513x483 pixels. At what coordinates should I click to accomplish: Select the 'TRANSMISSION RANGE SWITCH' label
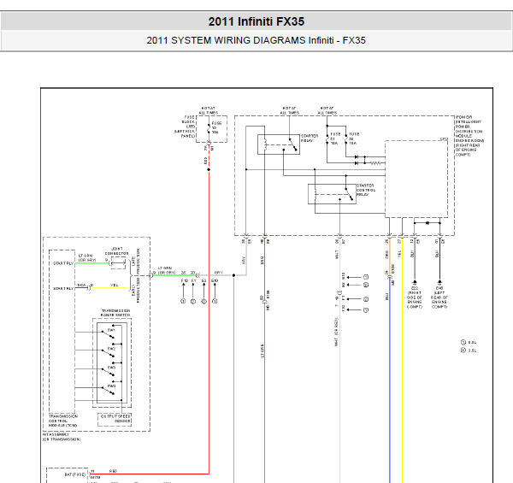click(115, 313)
